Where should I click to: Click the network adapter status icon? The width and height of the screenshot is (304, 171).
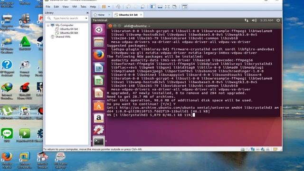click(253, 149)
